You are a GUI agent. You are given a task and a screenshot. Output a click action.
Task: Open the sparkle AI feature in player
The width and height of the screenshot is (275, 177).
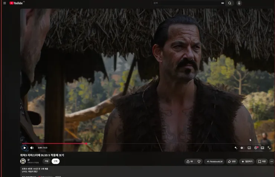236,148
